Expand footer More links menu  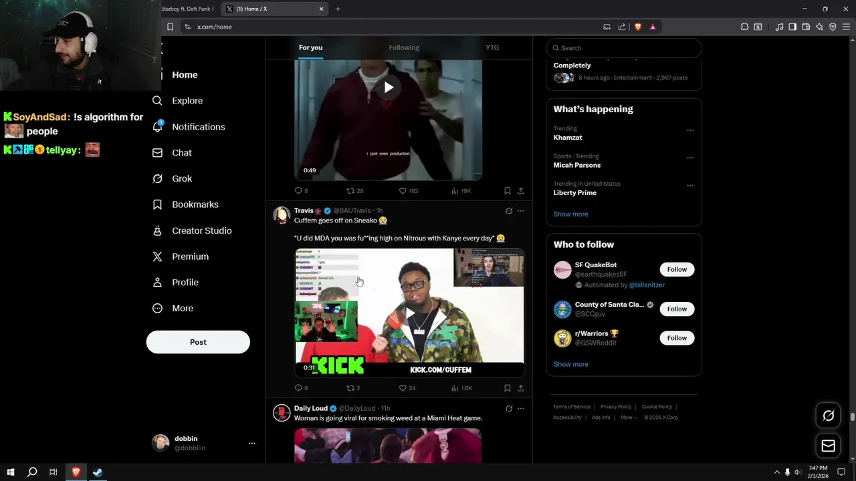(629, 418)
